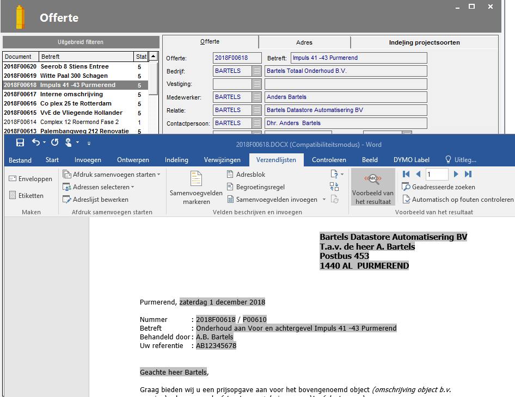Create Enveloppen from the Maken group
Screen dimensions: 515x397
30,179
